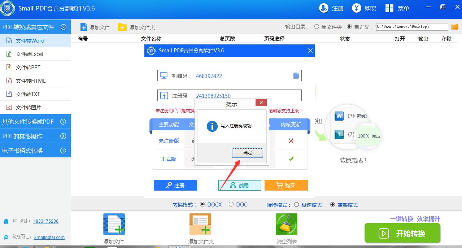The height and width of the screenshot is (248, 462).
Task: Click the 清空列表 broom icon
Action: pos(287,224)
